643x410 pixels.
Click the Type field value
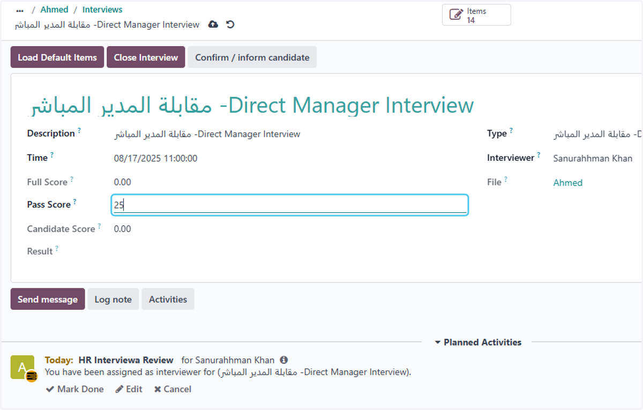tap(598, 134)
